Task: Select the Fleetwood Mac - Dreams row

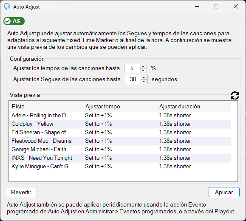Action: [120, 141]
